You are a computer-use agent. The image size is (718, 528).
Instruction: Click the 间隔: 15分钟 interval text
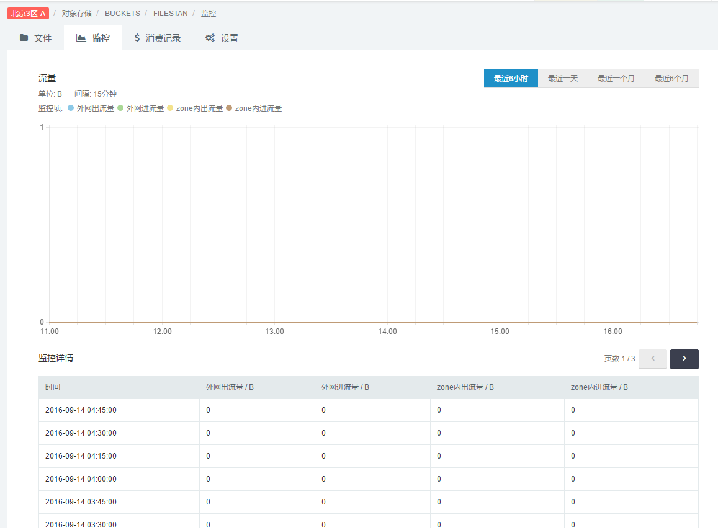(96, 94)
